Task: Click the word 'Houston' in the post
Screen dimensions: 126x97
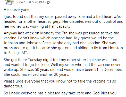Action: click(115, 48)
